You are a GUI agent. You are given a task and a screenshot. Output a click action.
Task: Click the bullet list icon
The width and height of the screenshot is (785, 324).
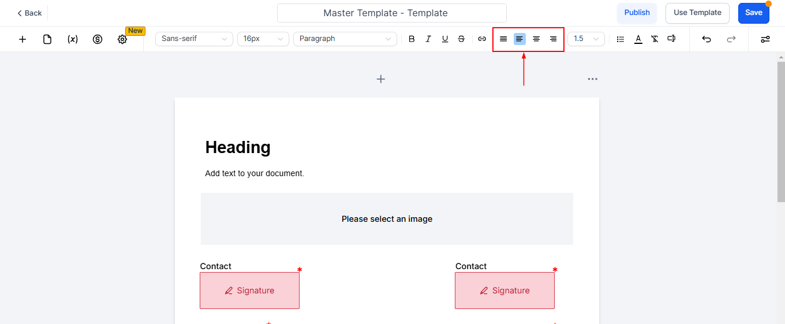tap(620, 39)
